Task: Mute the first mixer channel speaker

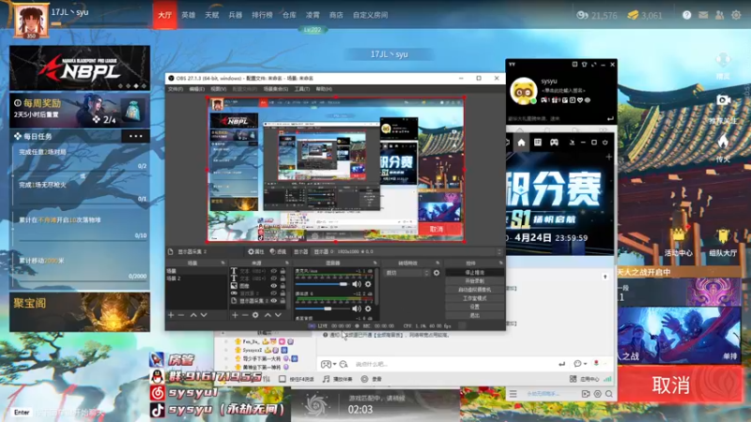Action: [357, 284]
